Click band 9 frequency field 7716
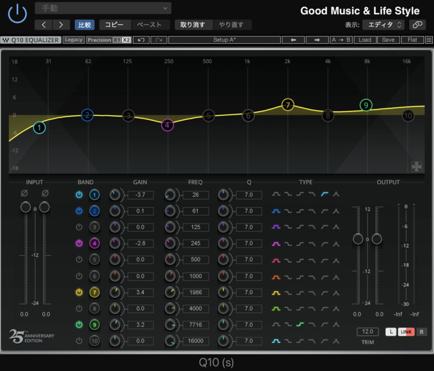 (x=196, y=324)
